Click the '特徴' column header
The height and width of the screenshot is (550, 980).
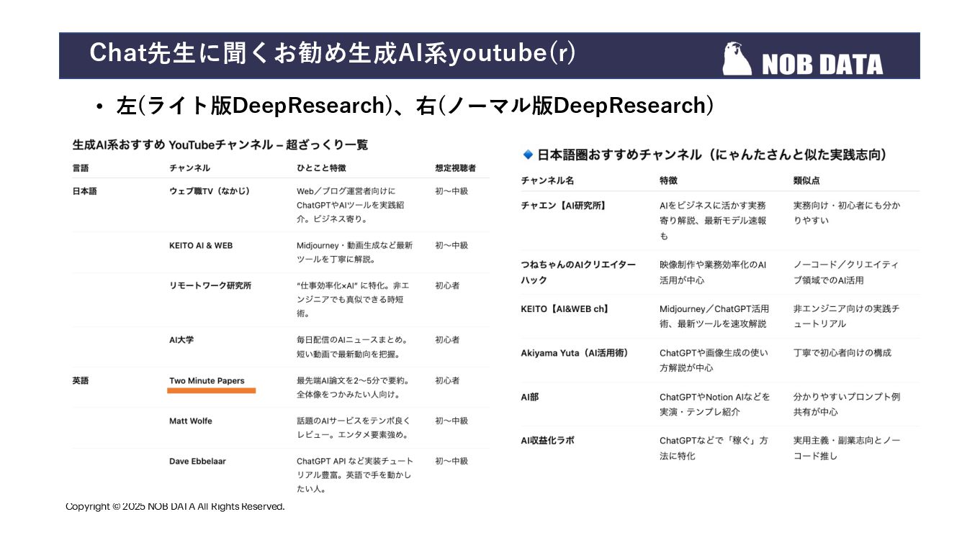[668, 180]
